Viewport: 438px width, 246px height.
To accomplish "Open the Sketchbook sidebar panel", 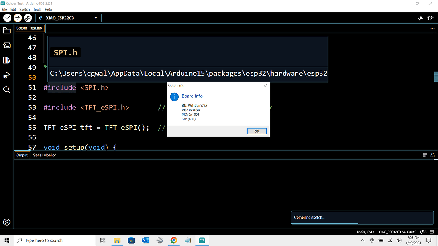I will coord(6,30).
